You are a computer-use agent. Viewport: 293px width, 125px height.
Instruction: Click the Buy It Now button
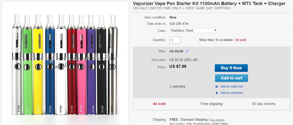231,68
